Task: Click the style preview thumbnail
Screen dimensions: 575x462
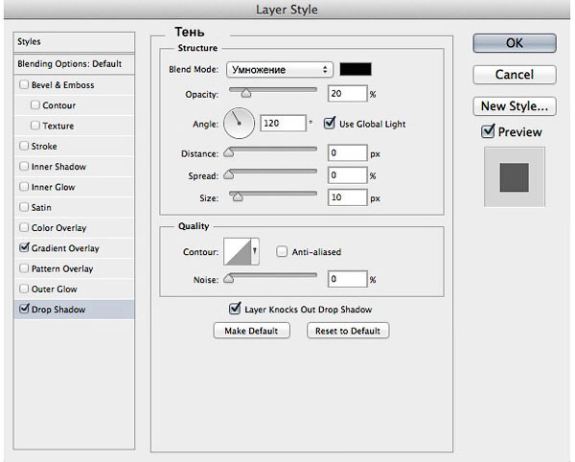Action: pyautogui.click(x=514, y=177)
